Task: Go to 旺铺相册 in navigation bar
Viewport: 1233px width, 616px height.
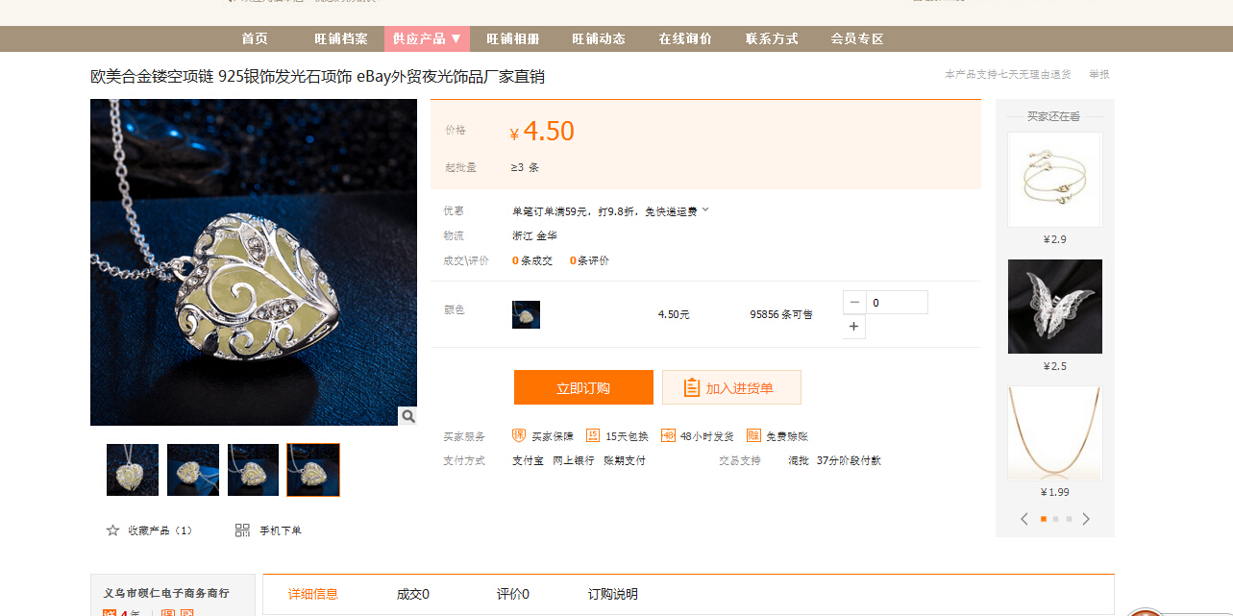Action: click(x=513, y=38)
